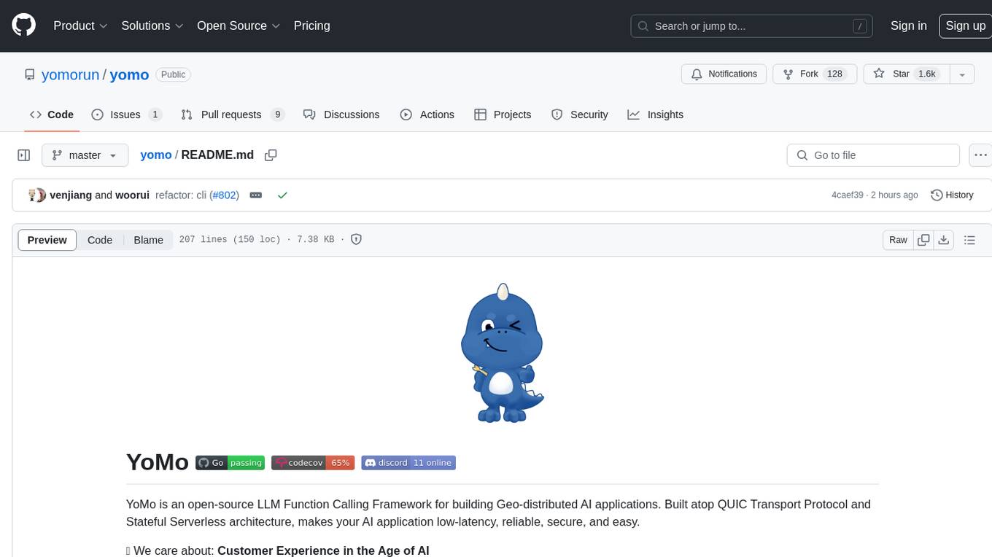This screenshot has height=557, width=992.
Task: Switch to the Projects tab
Action: [503, 114]
